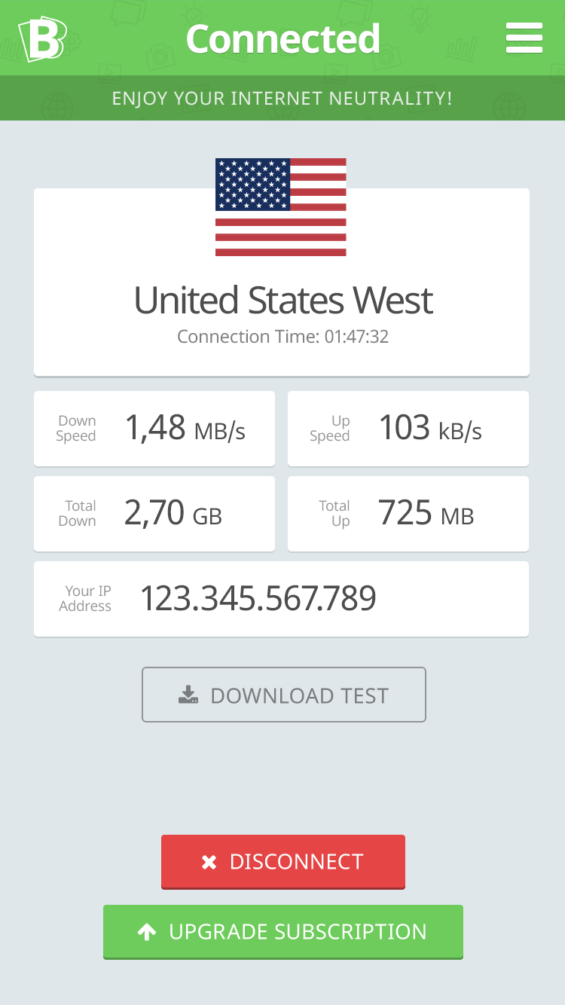Click the Connection Time text

point(282,337)
